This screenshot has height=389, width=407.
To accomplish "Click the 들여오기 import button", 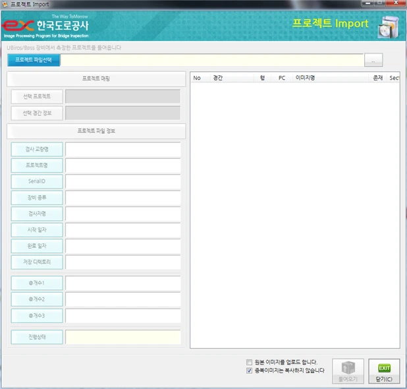I will pyautogui.click(x=348, y=371).
